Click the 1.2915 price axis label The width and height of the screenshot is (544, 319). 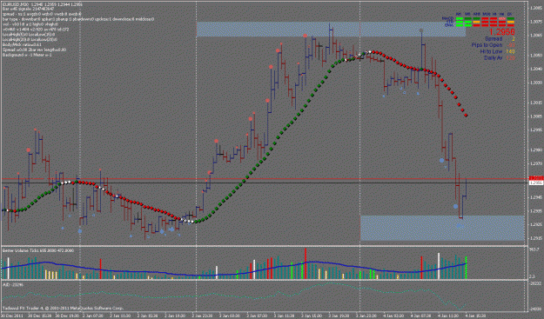[x=535, y=238]
